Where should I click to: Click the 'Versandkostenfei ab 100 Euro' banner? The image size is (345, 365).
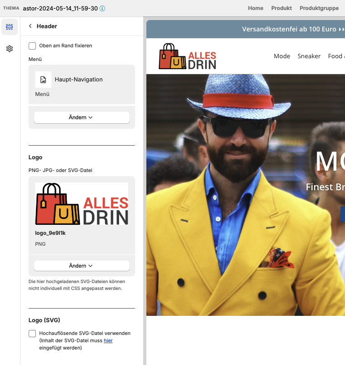[x=245, y=29]
